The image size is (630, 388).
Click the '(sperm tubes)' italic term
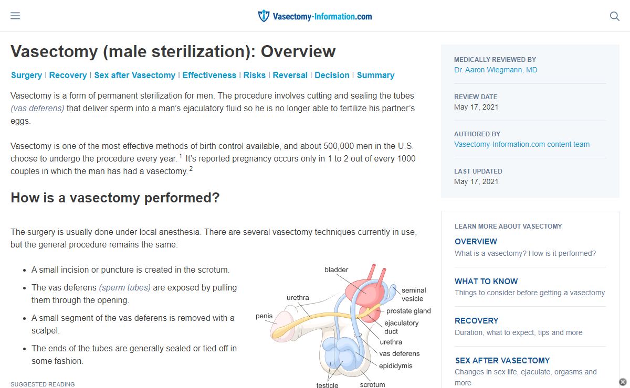click(x=125, y=288)
